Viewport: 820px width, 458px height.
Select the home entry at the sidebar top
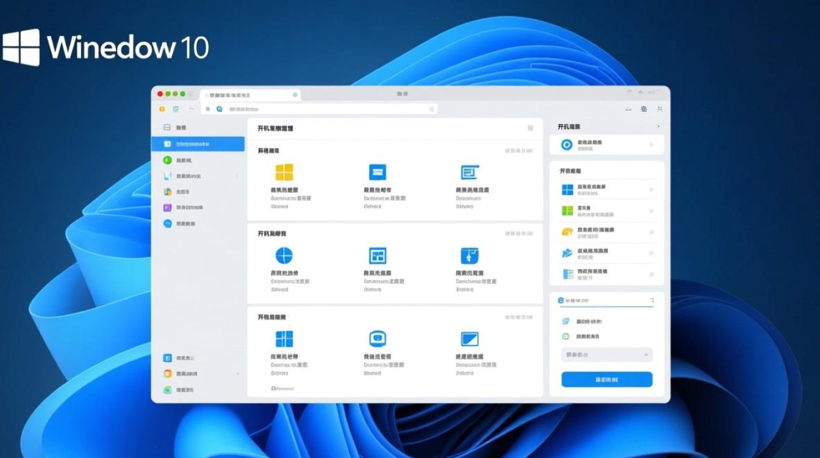[x=177, y=128]
